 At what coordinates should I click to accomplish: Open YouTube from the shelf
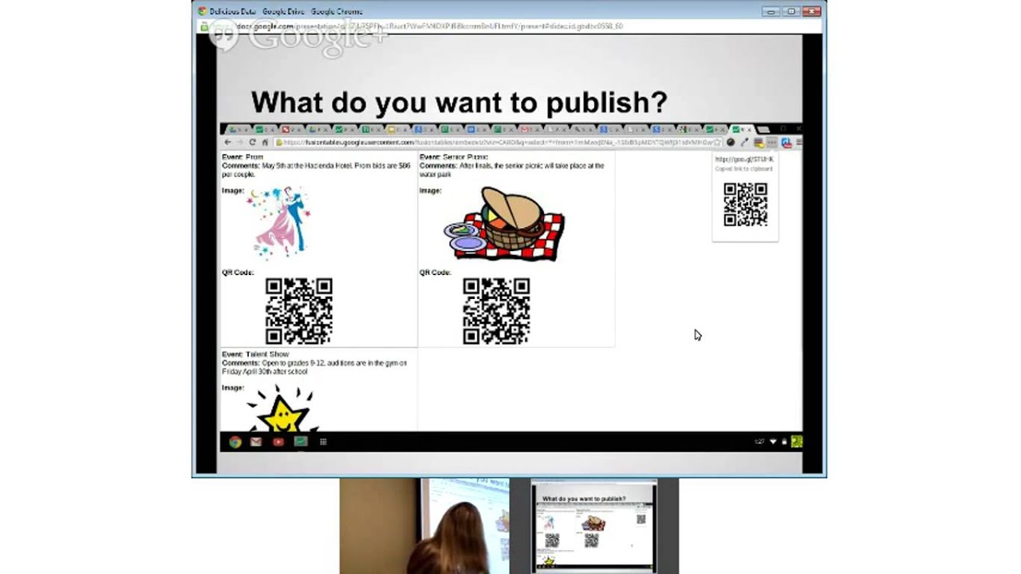tap(278, 442)
